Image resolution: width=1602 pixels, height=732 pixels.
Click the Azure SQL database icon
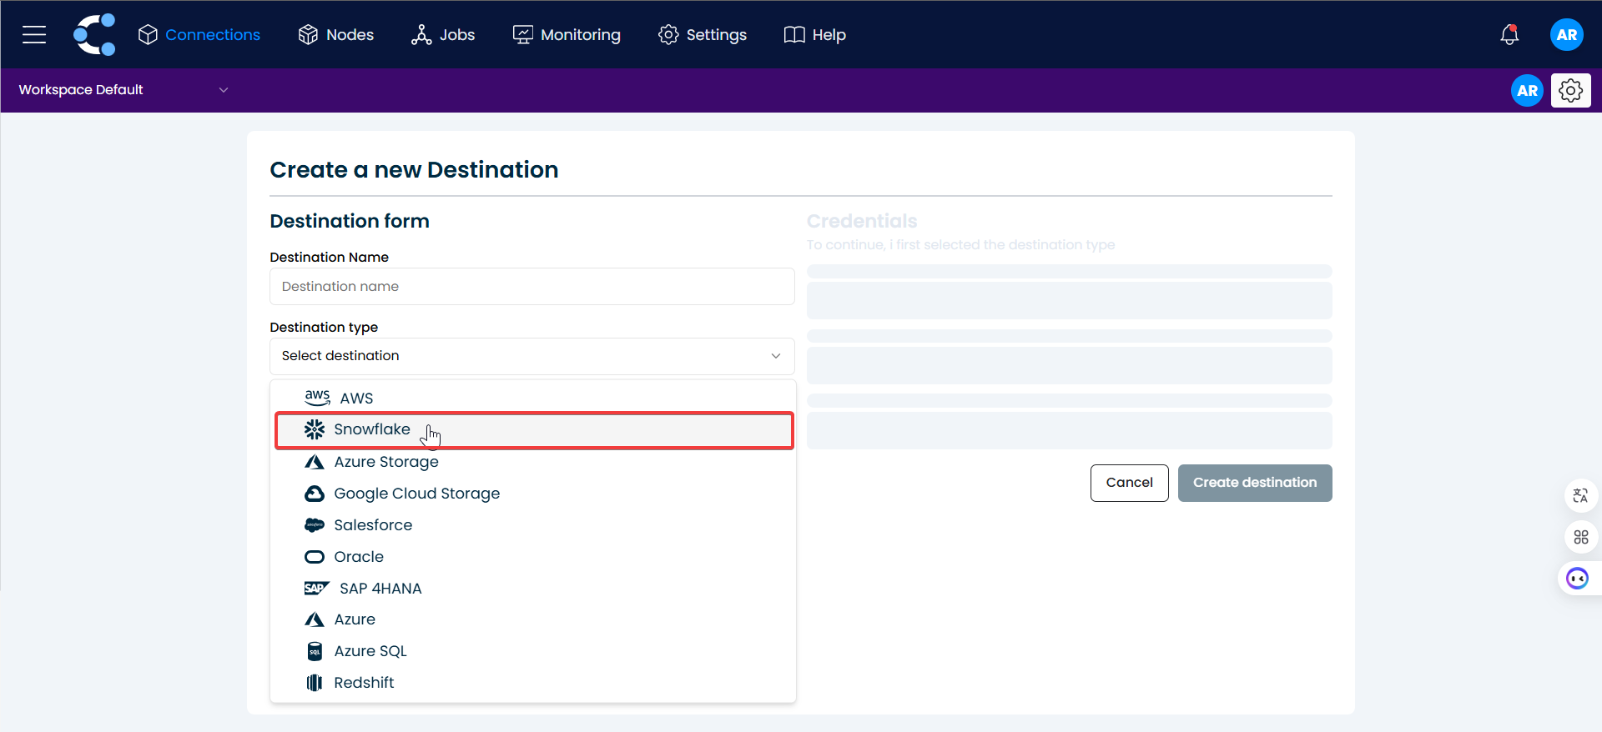tap(315, 651)
